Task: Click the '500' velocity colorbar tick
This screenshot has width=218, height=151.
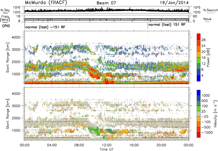Action: 205,101
